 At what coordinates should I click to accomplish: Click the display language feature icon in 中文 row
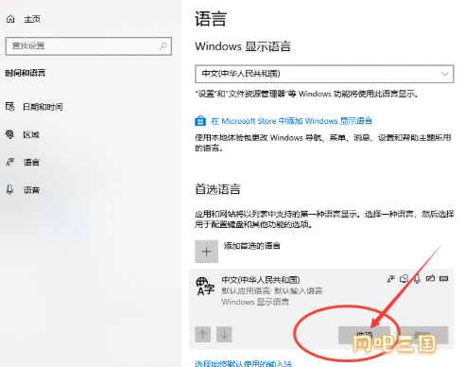pyautogui.click(x=390, y=279)
